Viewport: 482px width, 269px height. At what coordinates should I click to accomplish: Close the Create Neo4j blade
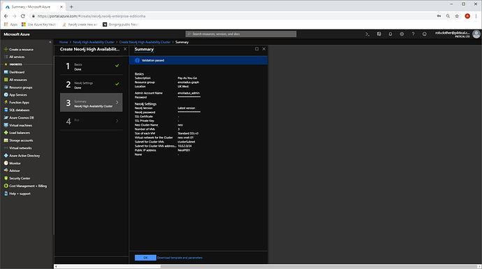(x=125, y=49)
